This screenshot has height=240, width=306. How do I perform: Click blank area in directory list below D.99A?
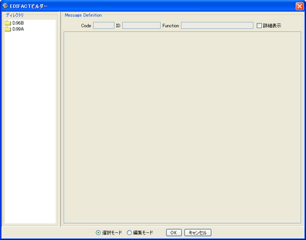(29, 127)
